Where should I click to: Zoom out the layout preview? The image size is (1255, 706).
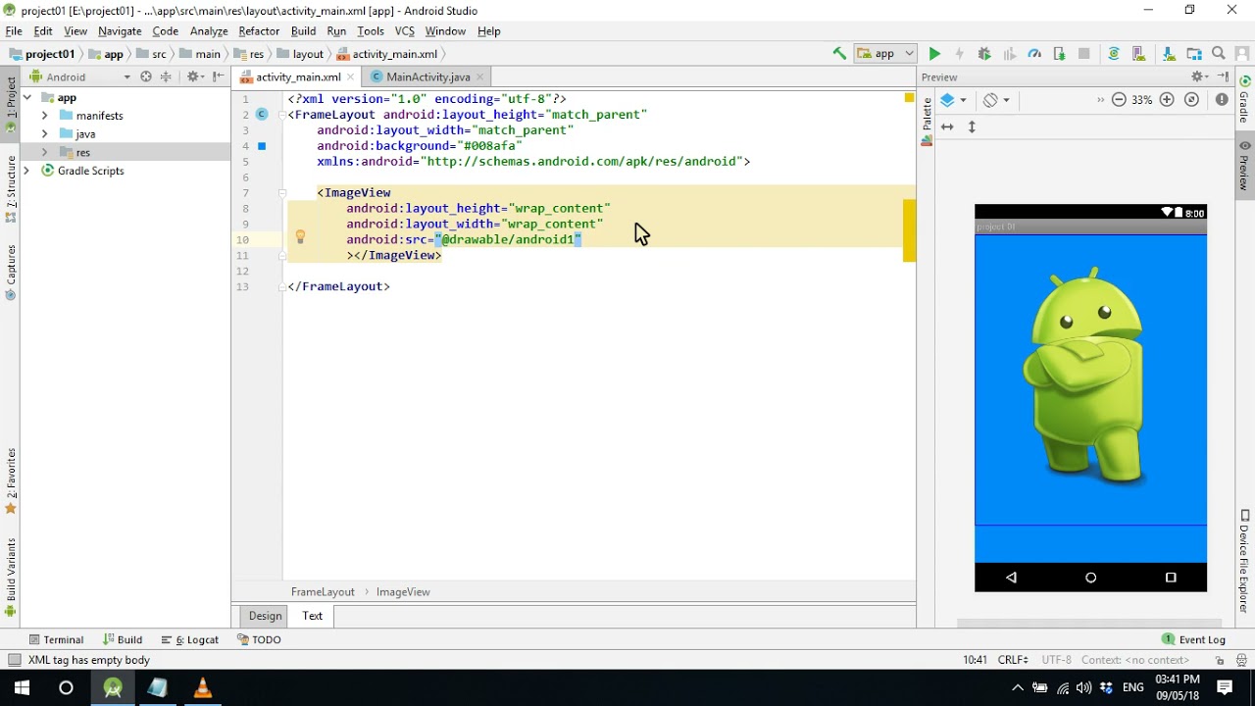[1119, 100]
